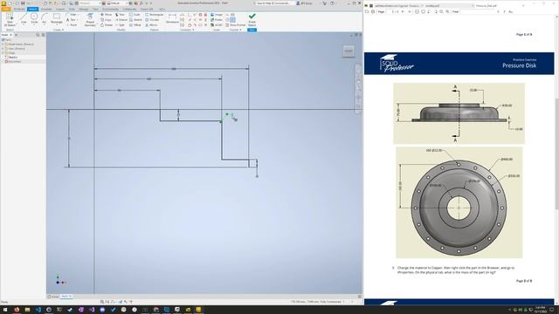Click Insert Points in the ribbon
Image resolution: width=559 pixels, height=314 pixels.
coord(217,20)
